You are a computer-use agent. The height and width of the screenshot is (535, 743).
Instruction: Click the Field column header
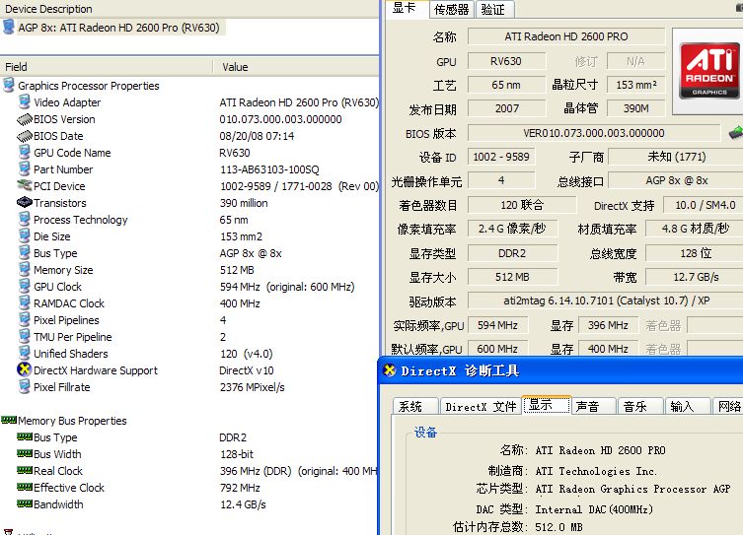[x=107, y=67]
